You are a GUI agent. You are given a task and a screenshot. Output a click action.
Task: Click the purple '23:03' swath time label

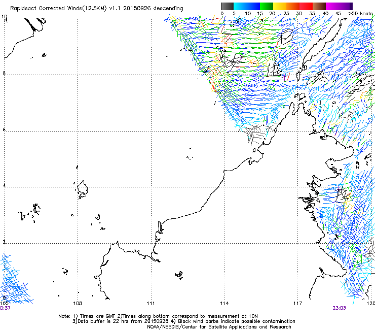[x=339, y=308]
